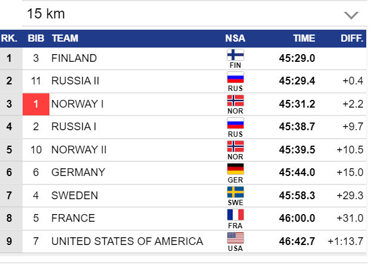Click Russia II team flag icon
371x264 pixels.
point(235,77)
